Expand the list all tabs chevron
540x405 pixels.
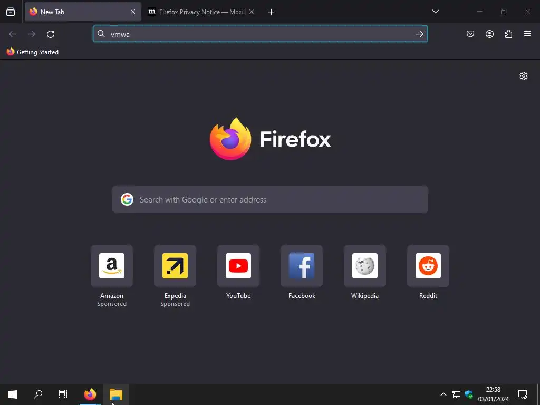[x=435, y=12]
